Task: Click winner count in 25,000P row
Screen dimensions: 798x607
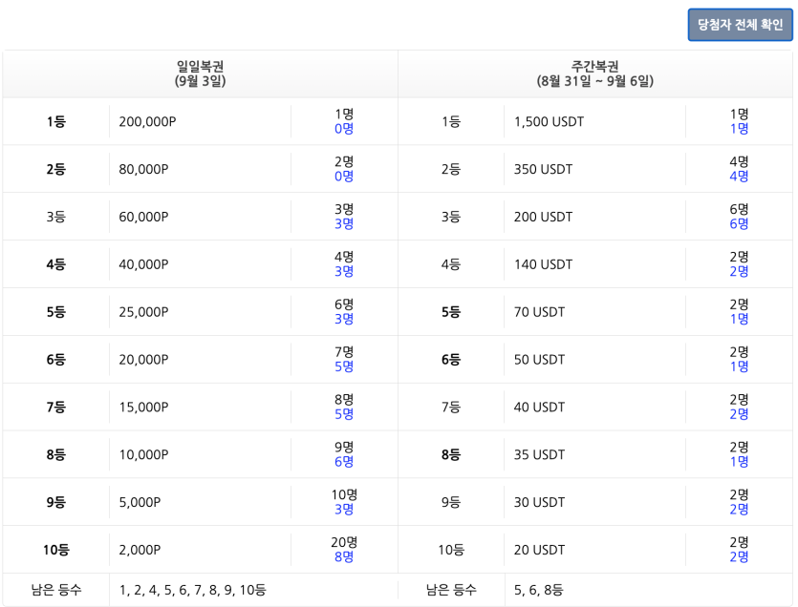Action: click(344, 312)
